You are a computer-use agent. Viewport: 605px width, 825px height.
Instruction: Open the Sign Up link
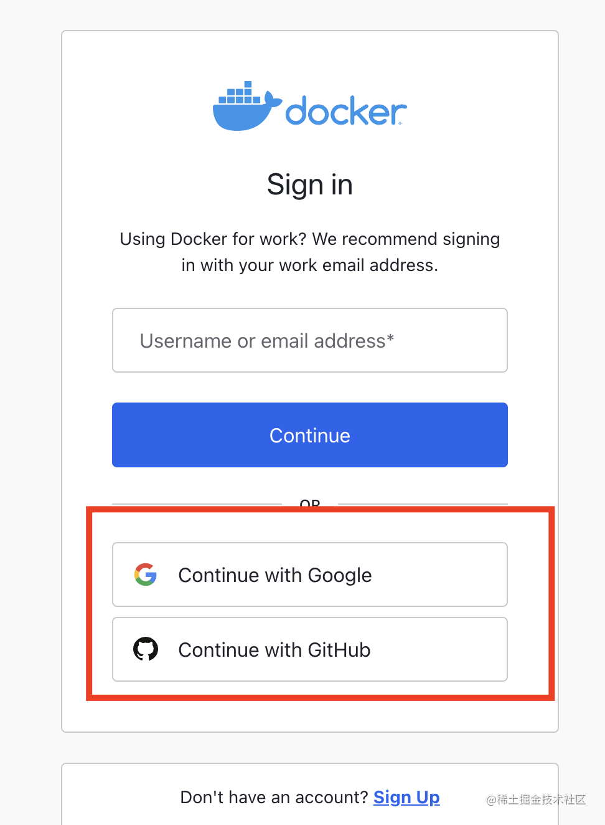406,798
